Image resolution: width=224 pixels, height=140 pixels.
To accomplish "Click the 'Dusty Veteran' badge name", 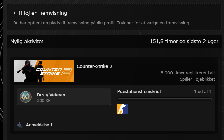I will (51, 95).
